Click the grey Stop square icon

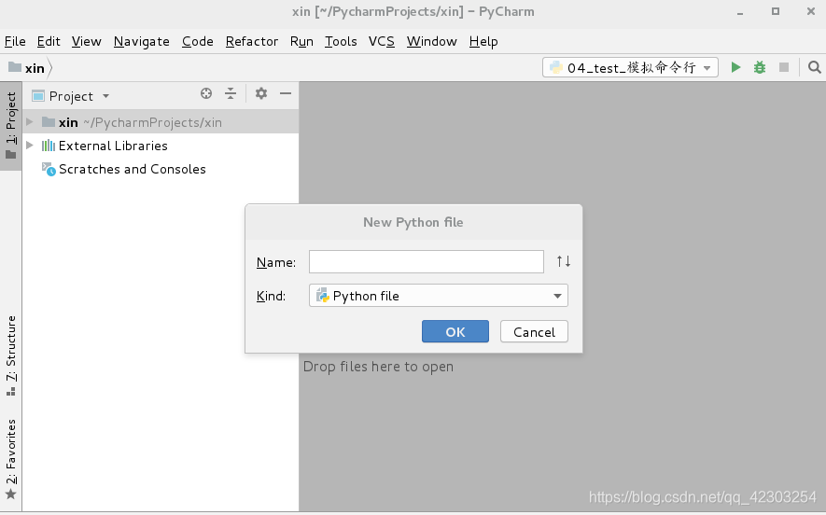click(784, 67)
